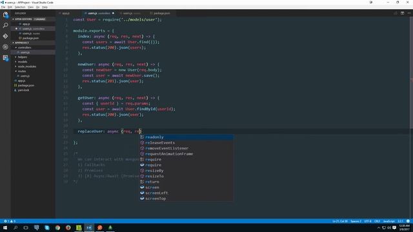Click Spaces: 2 indentation setting

tap(356, 221)
